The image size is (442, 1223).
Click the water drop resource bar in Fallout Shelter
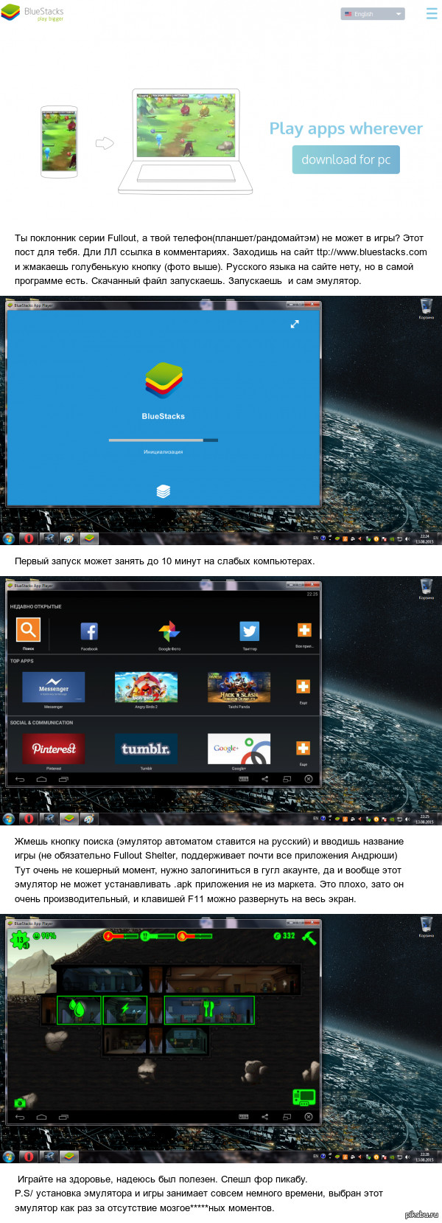[194, 936]
